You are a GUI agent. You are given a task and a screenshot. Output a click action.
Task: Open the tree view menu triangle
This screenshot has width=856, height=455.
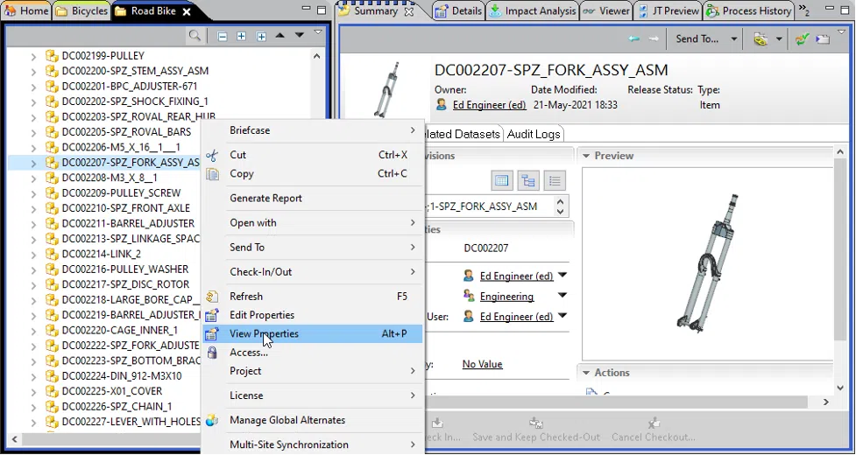pos(318,32)
